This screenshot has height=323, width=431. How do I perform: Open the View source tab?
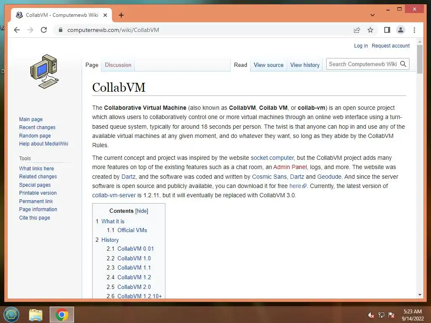269,65
